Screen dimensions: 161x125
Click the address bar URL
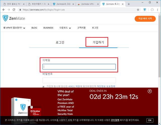click(44, 10)
